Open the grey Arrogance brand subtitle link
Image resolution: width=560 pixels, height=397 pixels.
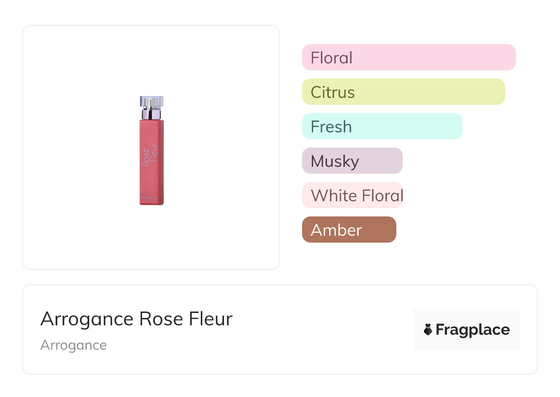pos(74,345)
